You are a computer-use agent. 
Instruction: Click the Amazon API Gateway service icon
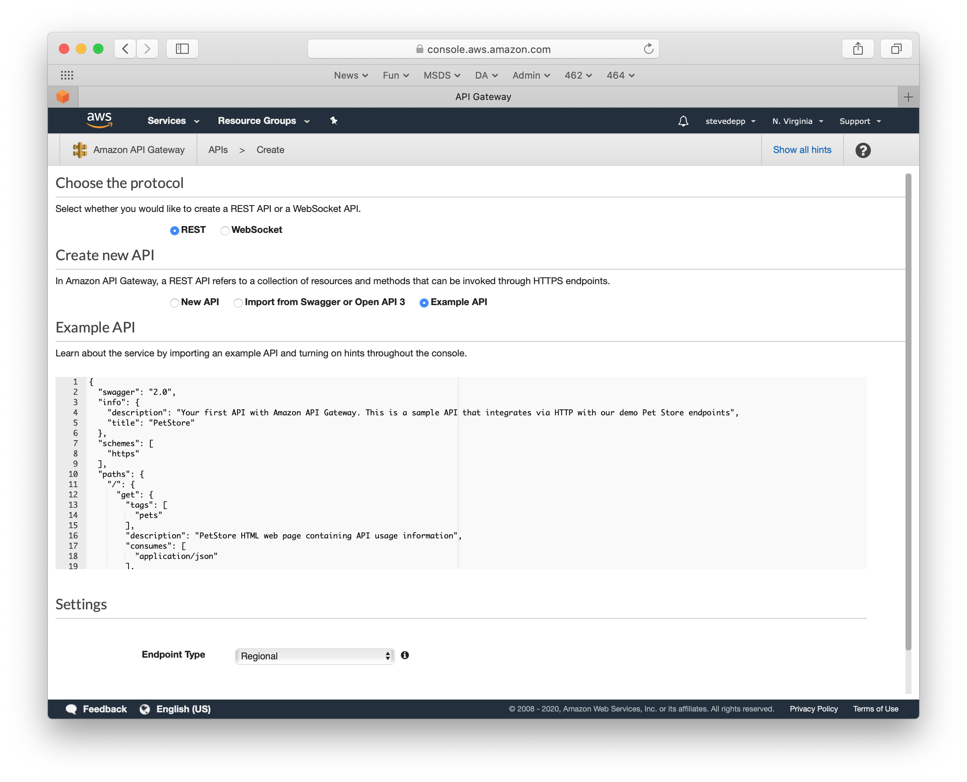(x=80, y=150)
